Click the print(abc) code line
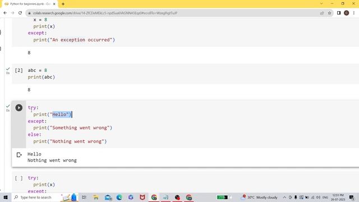Screen dimensions: 359x202 pos(42,77)
